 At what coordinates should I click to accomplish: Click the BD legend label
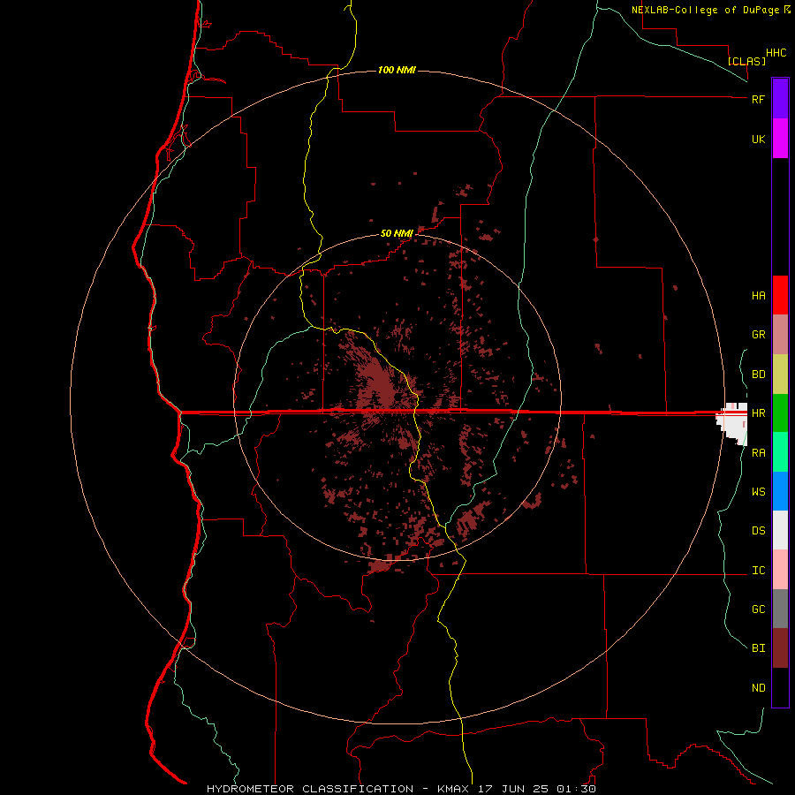(x=758, y=375)
